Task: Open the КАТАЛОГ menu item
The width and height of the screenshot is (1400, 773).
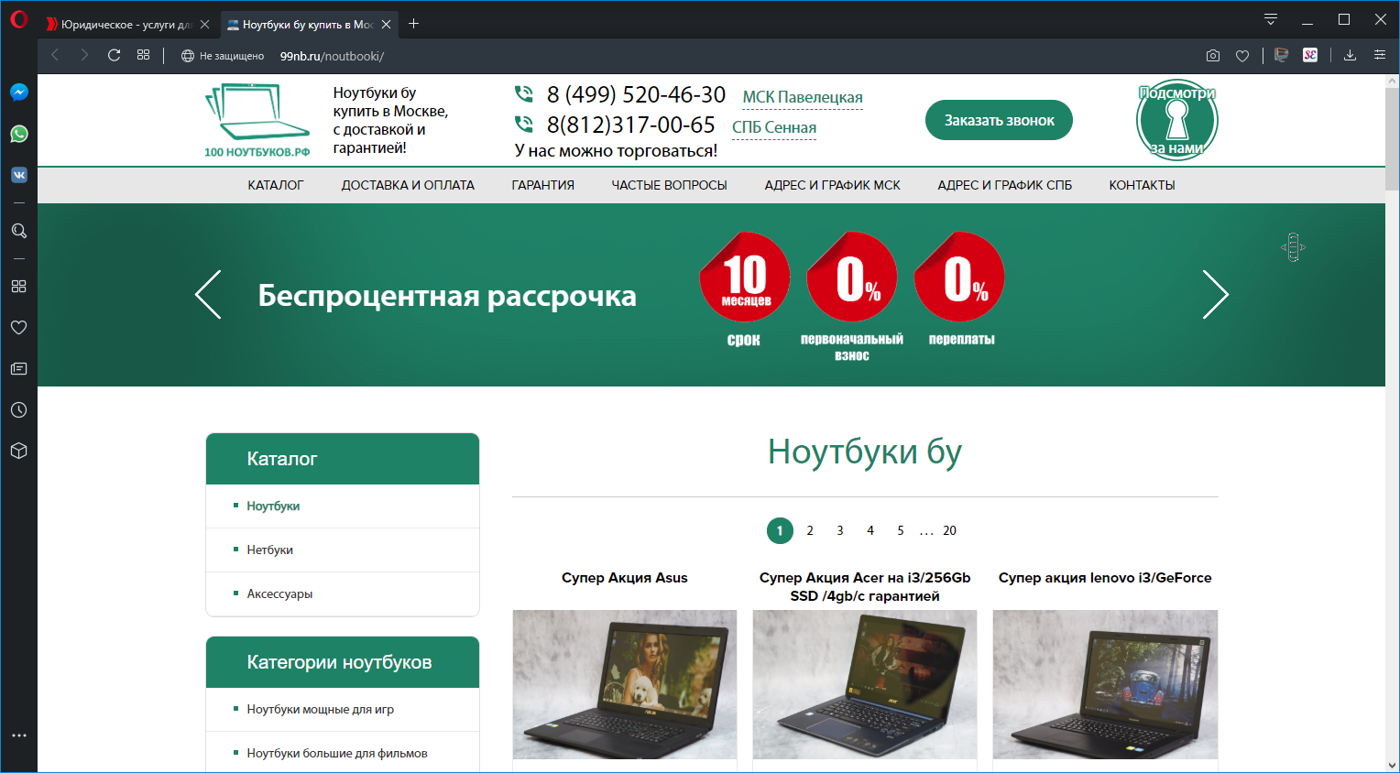Action: [x=276, y=185]
